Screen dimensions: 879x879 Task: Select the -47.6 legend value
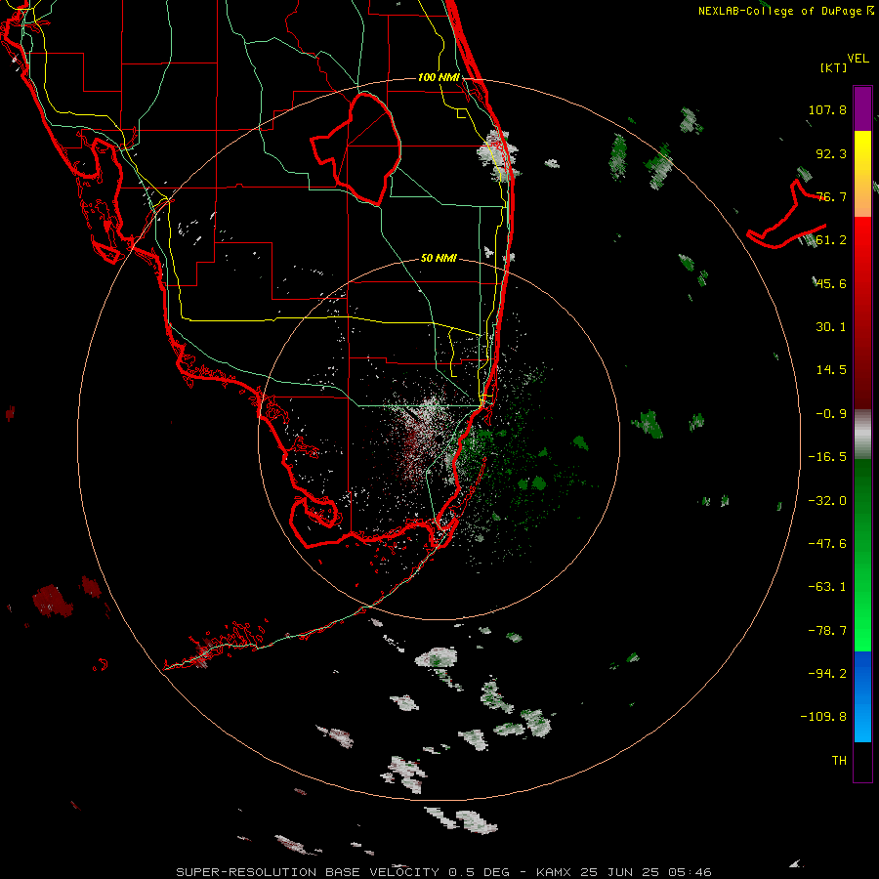tap(827, 544)
